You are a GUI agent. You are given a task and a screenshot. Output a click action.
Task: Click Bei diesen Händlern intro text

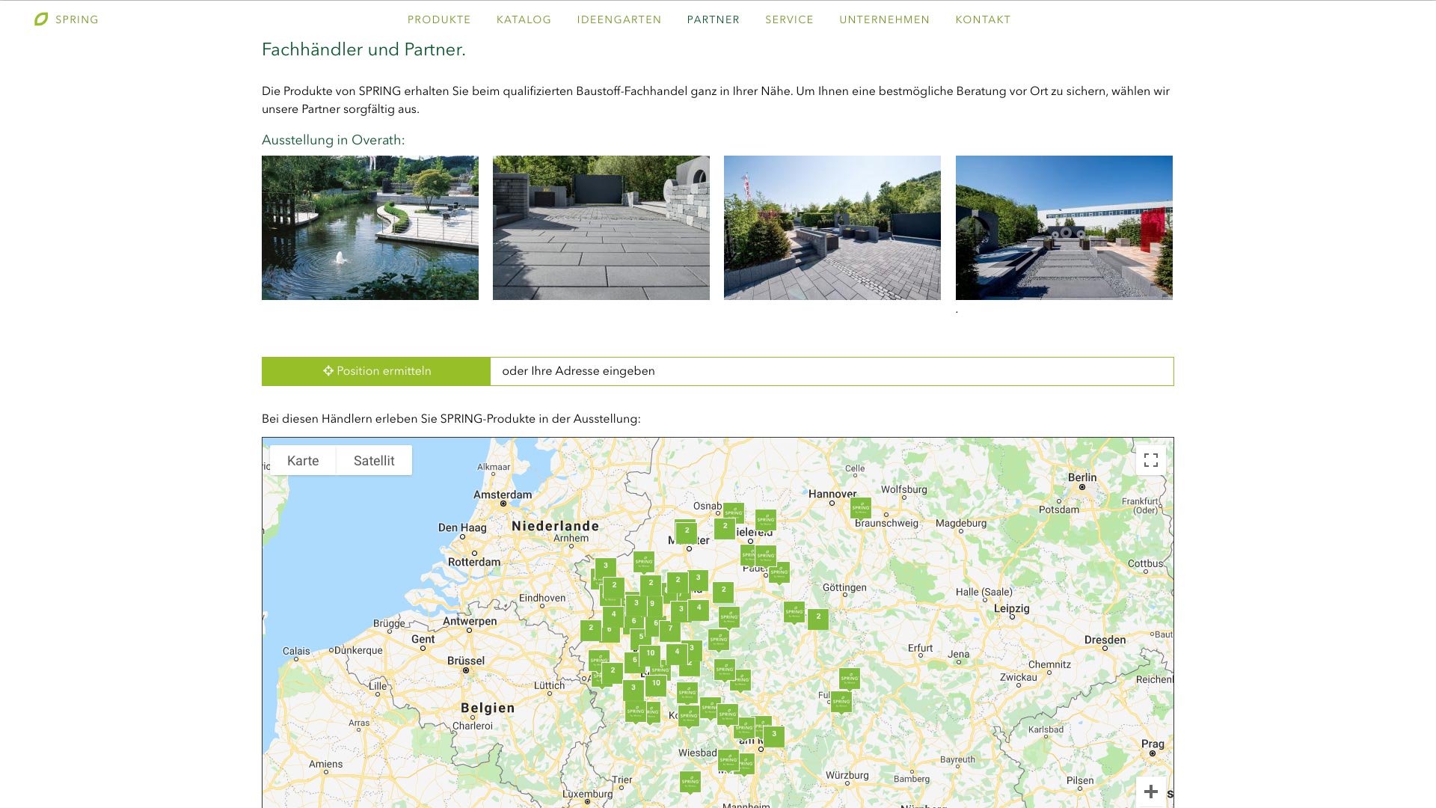tap(451, 419)
